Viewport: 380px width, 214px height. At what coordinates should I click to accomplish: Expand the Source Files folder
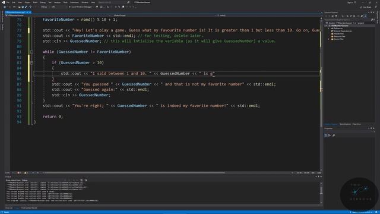pyautogui.click(x=328, y=39)
